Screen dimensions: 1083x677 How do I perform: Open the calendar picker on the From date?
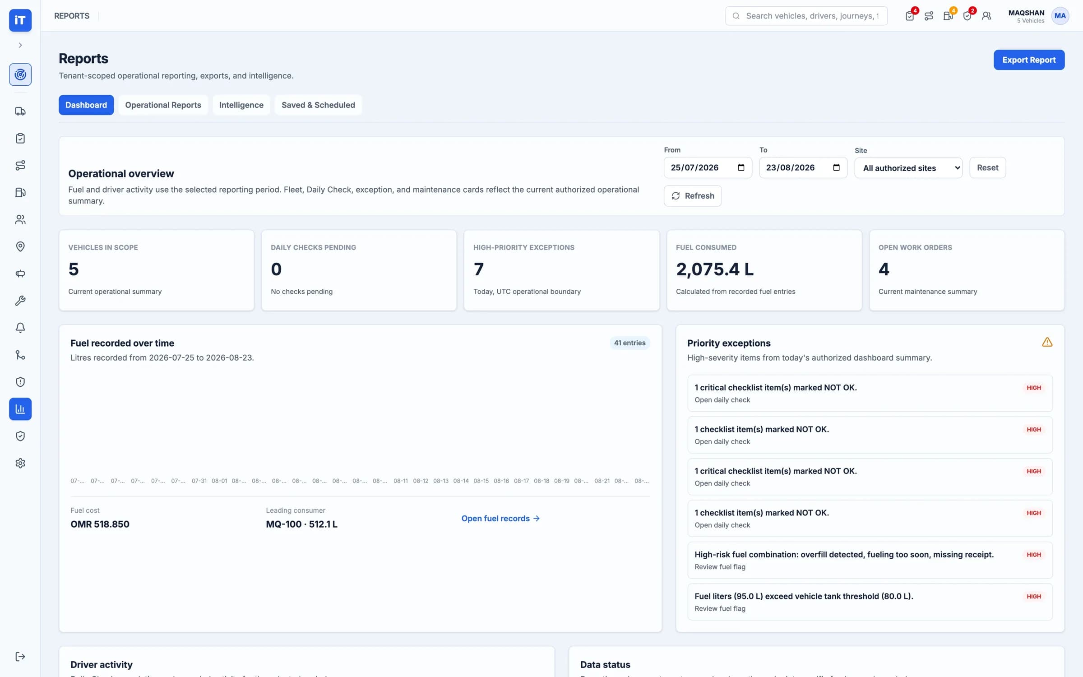pos(741,167)
